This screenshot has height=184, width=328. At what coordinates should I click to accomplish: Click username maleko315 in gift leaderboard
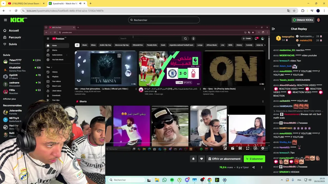306,40
